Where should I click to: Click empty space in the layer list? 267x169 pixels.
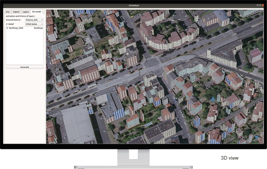(24, 47)
